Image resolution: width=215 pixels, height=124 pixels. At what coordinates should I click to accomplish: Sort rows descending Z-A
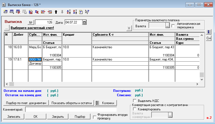coord(75,12)
